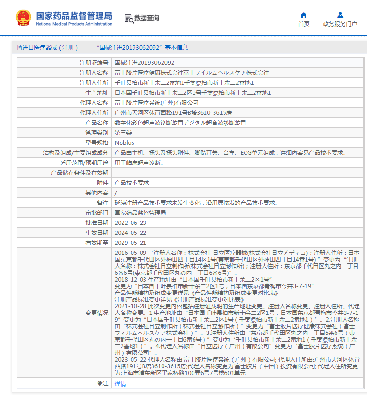Image resolution: width=367 pixels, height=395 pixels.
Task: Click model value Noblus
Action: (x=124, y=143)
